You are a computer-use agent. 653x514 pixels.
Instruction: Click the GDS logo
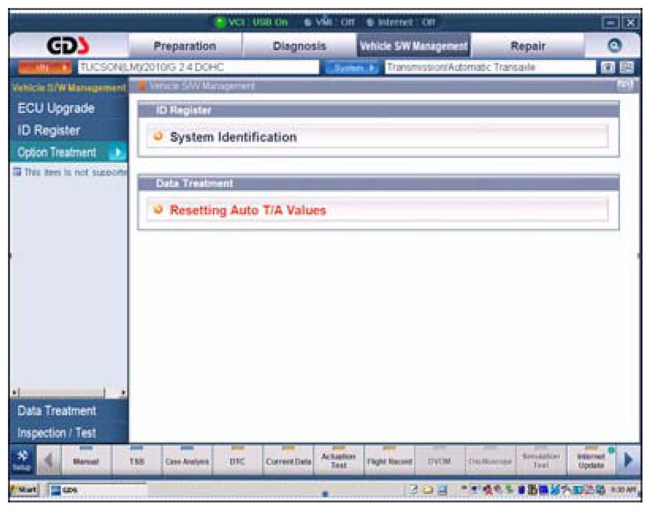pyautogui.click(x=68, y=46)
